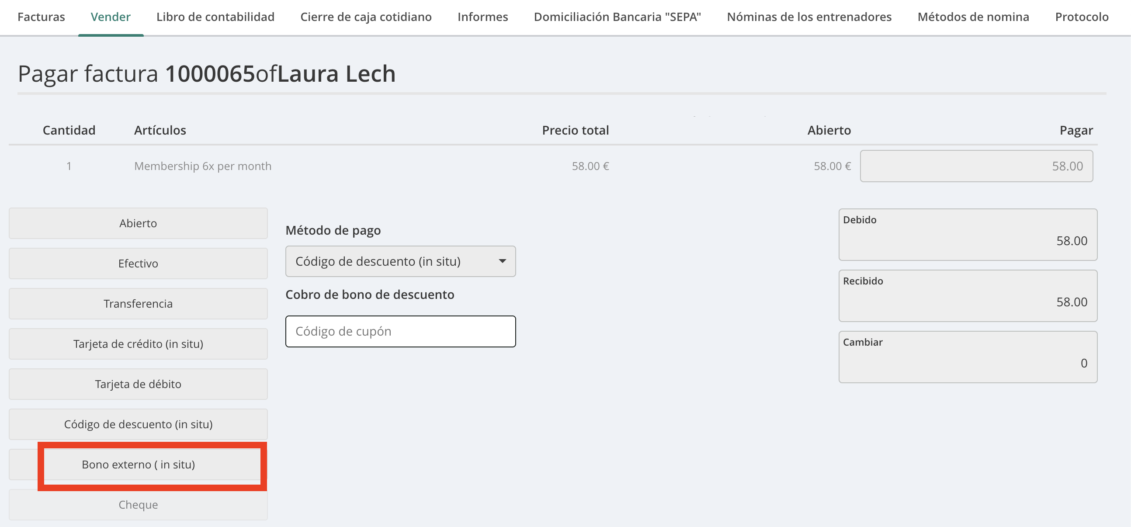Click the 'Cobro de bono de descuento' label
The height and width of the screenshot is (527, 1131).
tap(370, 294)
